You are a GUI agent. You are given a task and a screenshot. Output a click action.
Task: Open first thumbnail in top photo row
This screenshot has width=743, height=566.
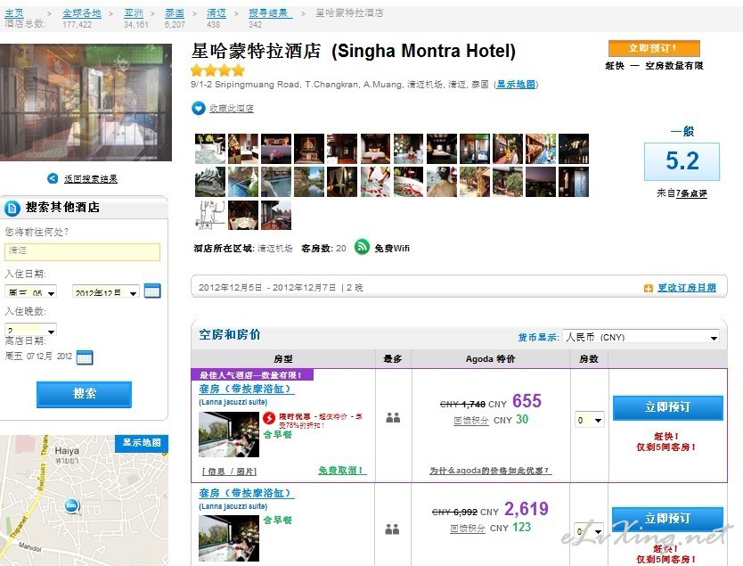[210, 148]
